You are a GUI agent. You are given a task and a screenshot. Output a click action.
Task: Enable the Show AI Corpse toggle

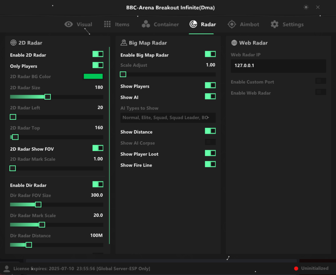point(210,142)
